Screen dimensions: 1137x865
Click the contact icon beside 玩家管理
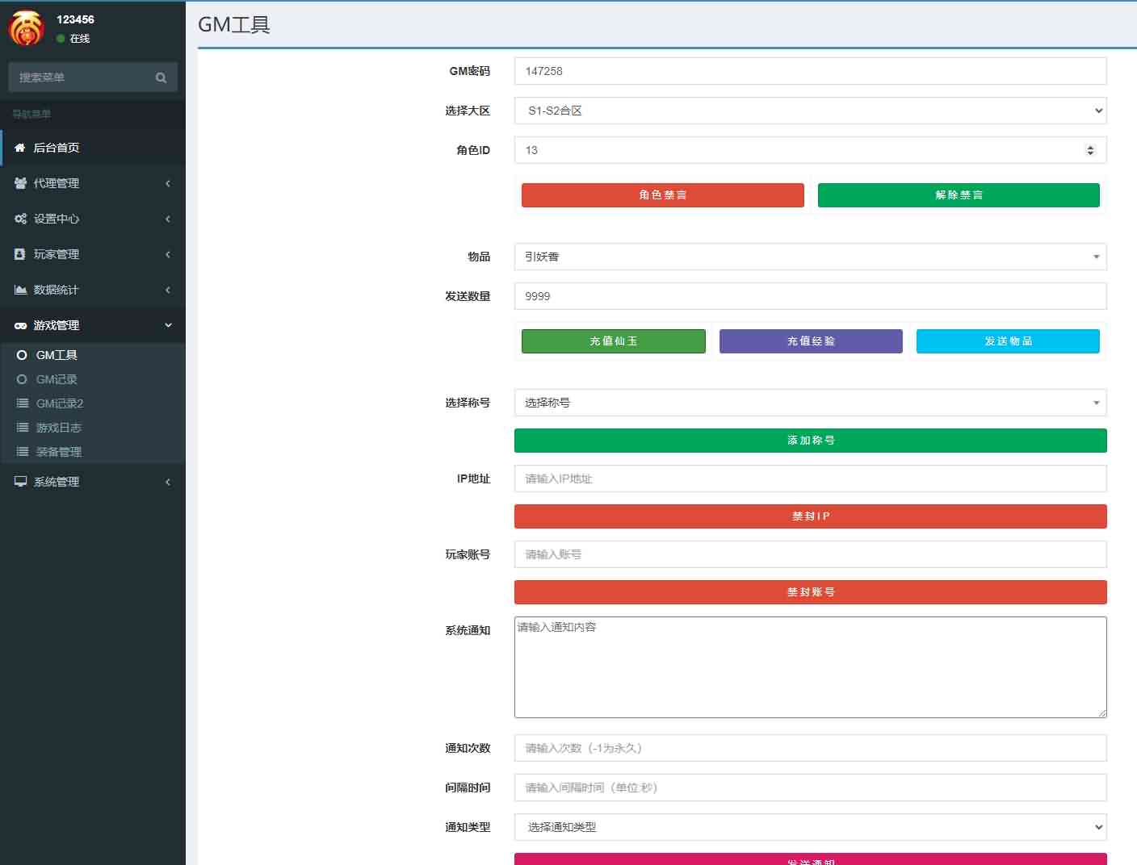20,254
